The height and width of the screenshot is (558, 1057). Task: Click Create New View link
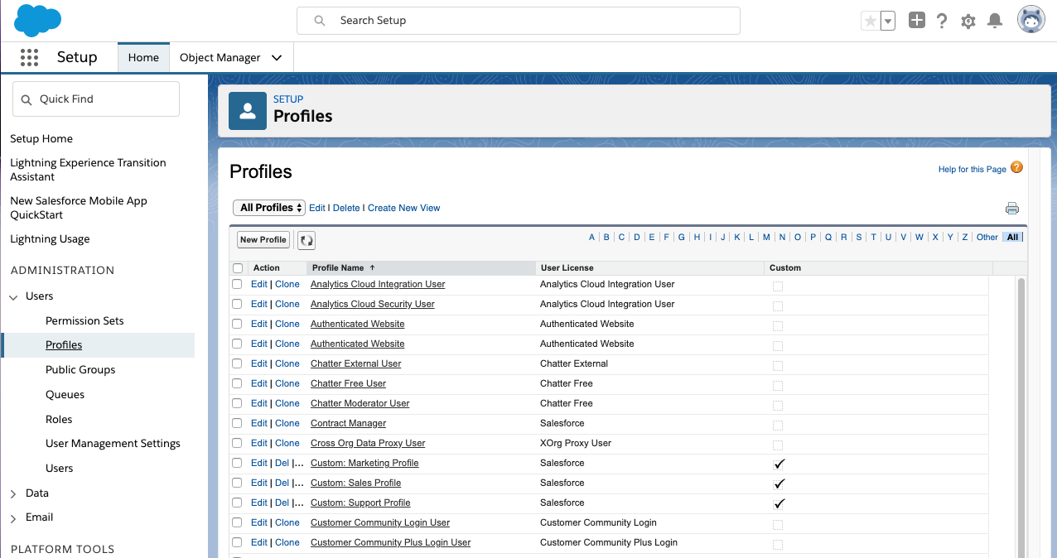[404, 208]
